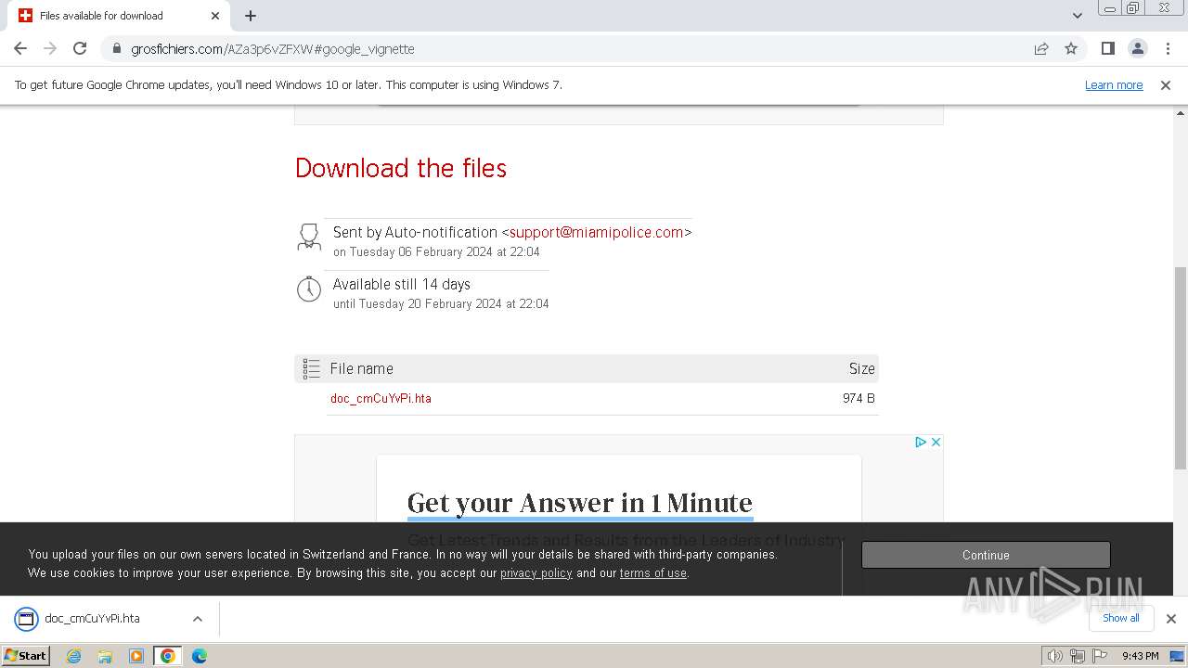Screen dimensions: 1188x668
Task: Open the network tray icon
Action: click(x=1077, y=656)
